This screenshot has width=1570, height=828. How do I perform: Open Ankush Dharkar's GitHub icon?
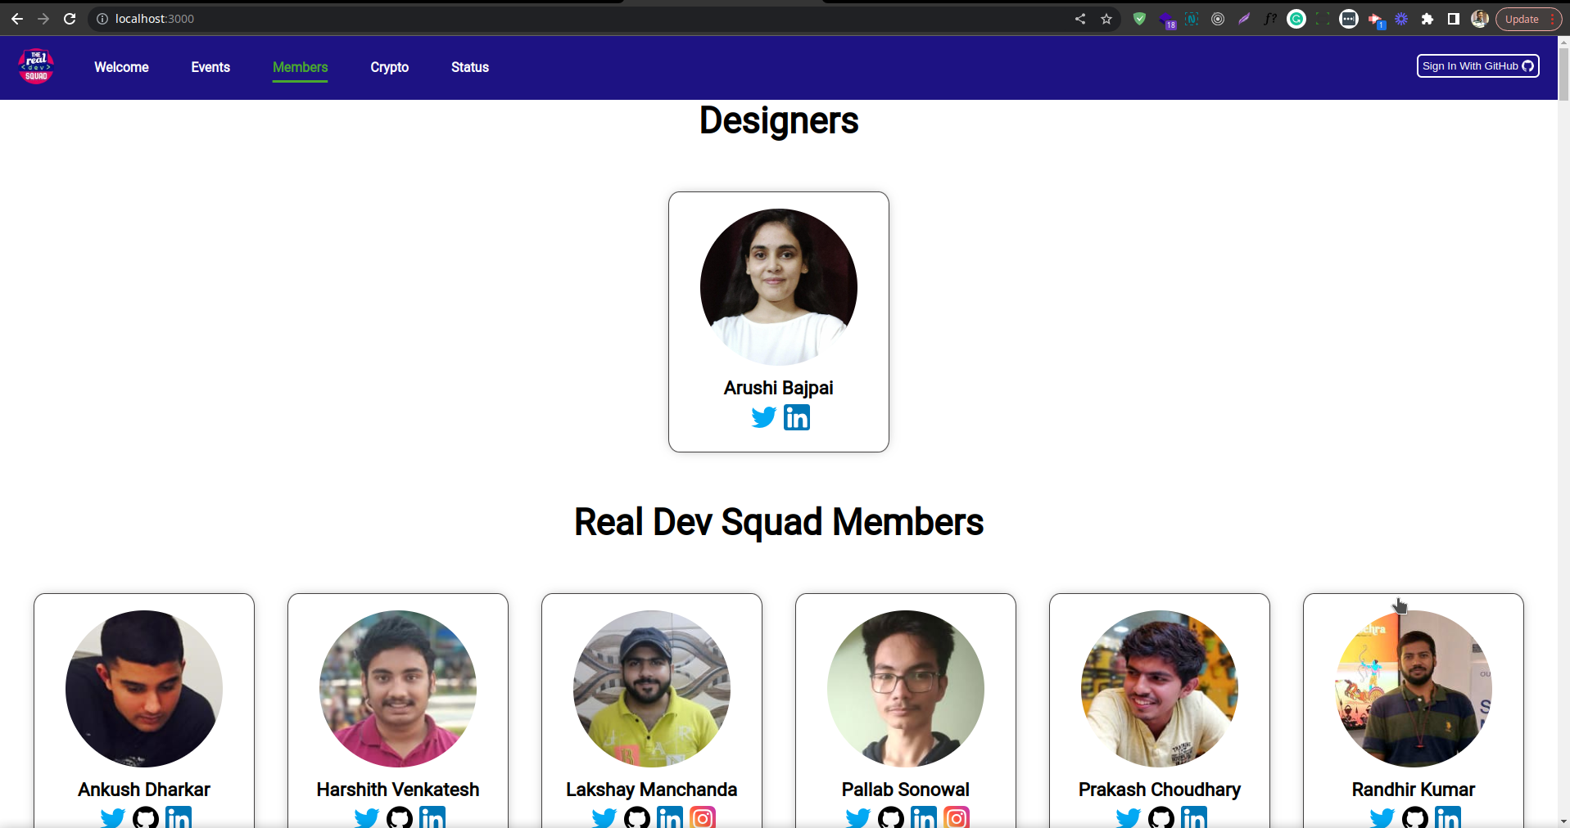pyautogui.click(x=146, y=817)
